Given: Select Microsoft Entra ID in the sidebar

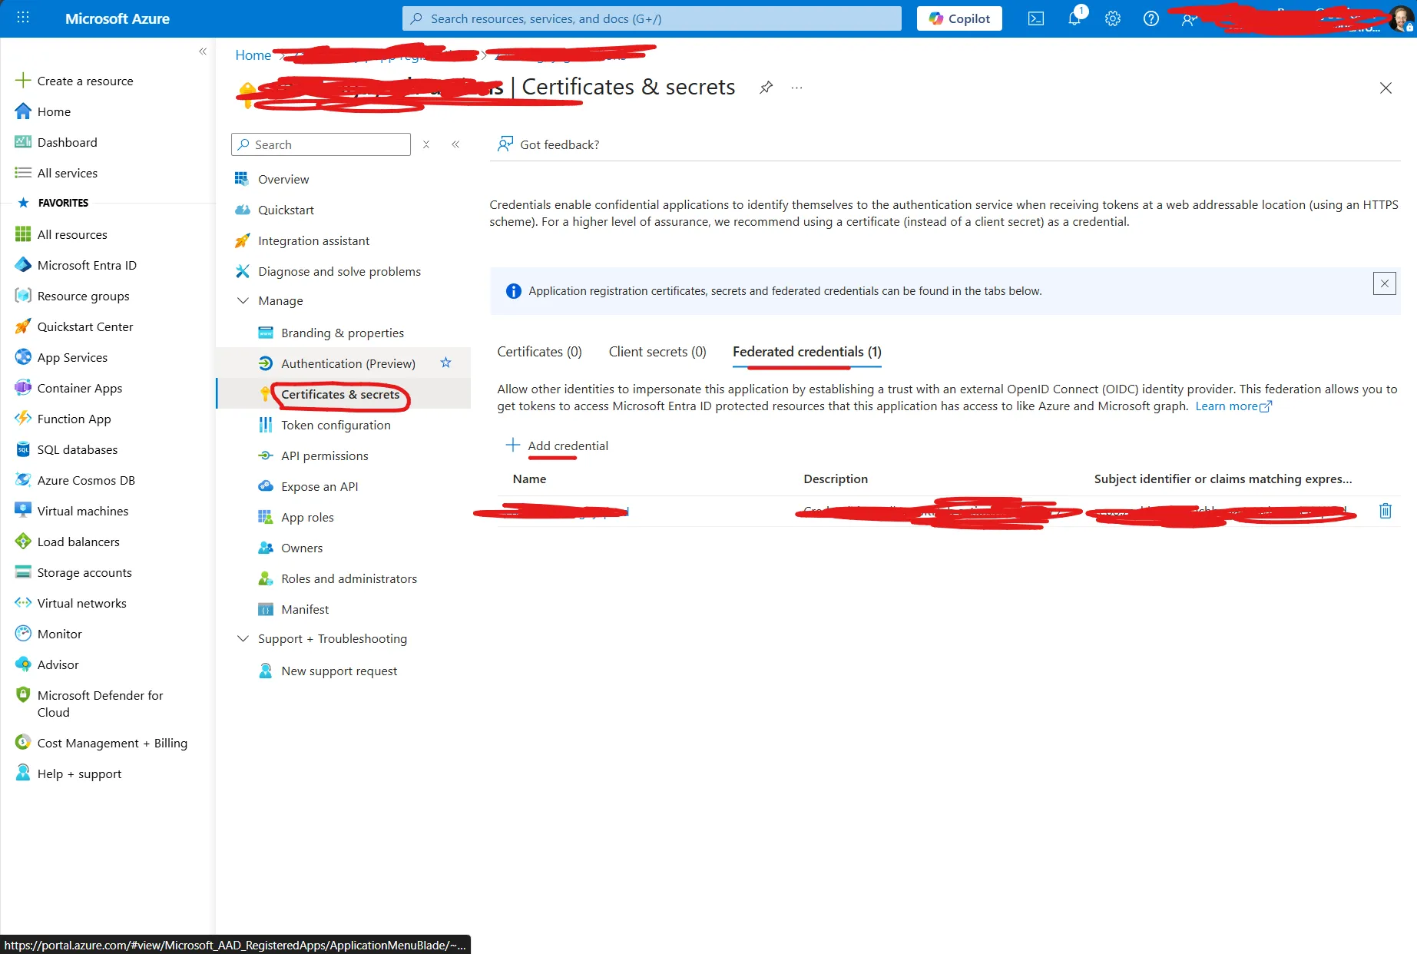Looking at the screenshot, I should coord(86,264).
